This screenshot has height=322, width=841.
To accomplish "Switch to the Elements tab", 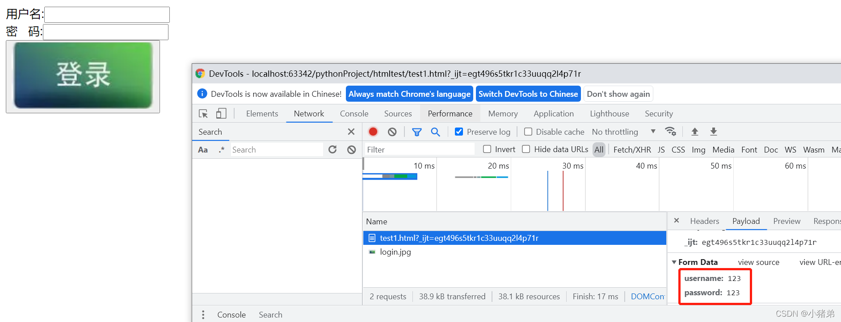I will coord(262,114).
